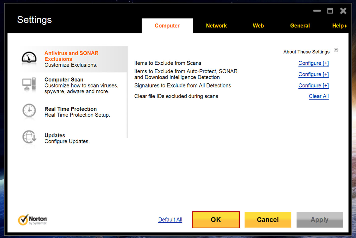The image size is (356, 238).
Task: Click the Apply button
Action: click(x=320, y=220)
